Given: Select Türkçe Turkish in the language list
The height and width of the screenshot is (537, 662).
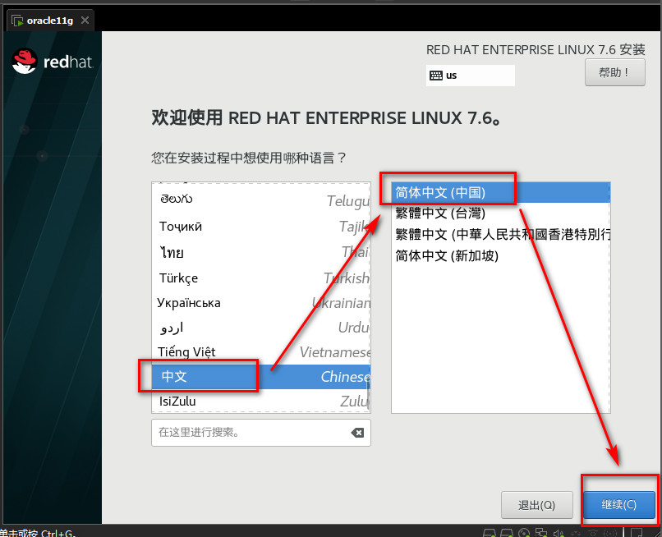Looking at the screenshot, I should pyautogui.click(x=260, y=278).
